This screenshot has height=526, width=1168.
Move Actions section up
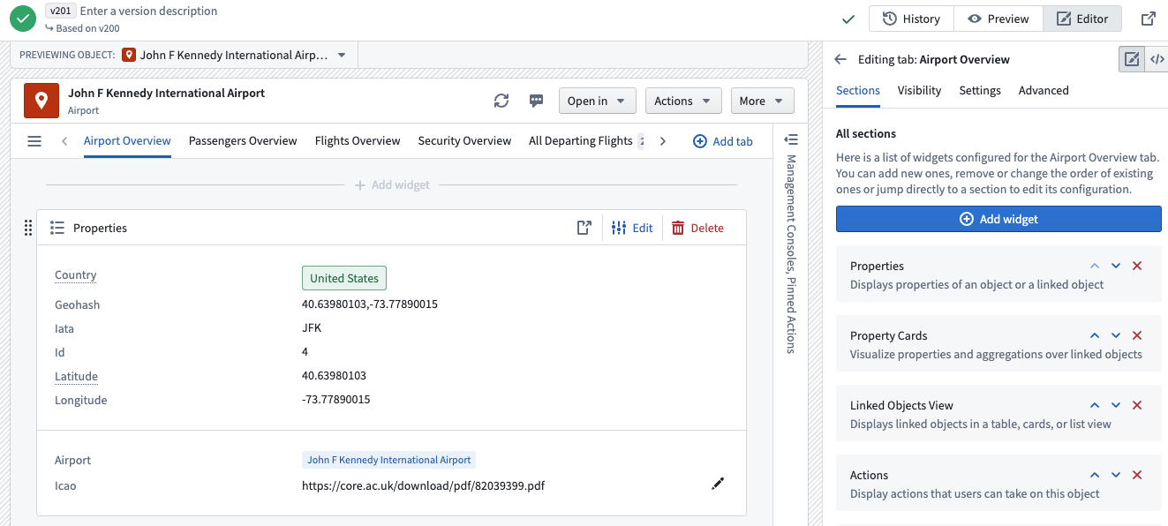(1095, 475)
